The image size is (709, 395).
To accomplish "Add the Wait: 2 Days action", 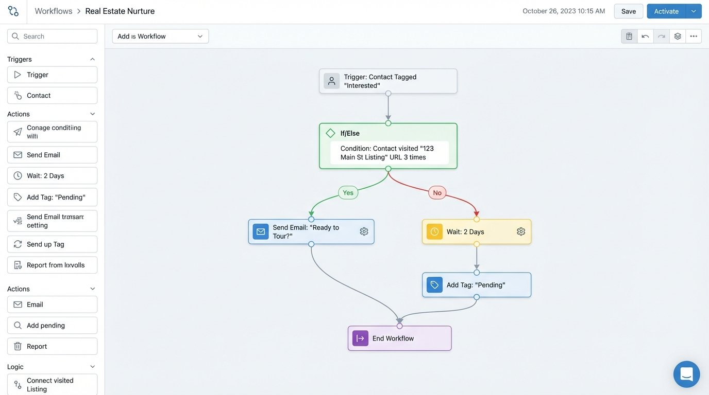I will pos(52,175).
